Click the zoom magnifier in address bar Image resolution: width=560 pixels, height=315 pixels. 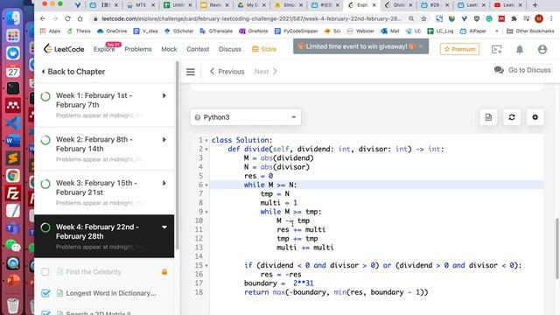[411, 18]
